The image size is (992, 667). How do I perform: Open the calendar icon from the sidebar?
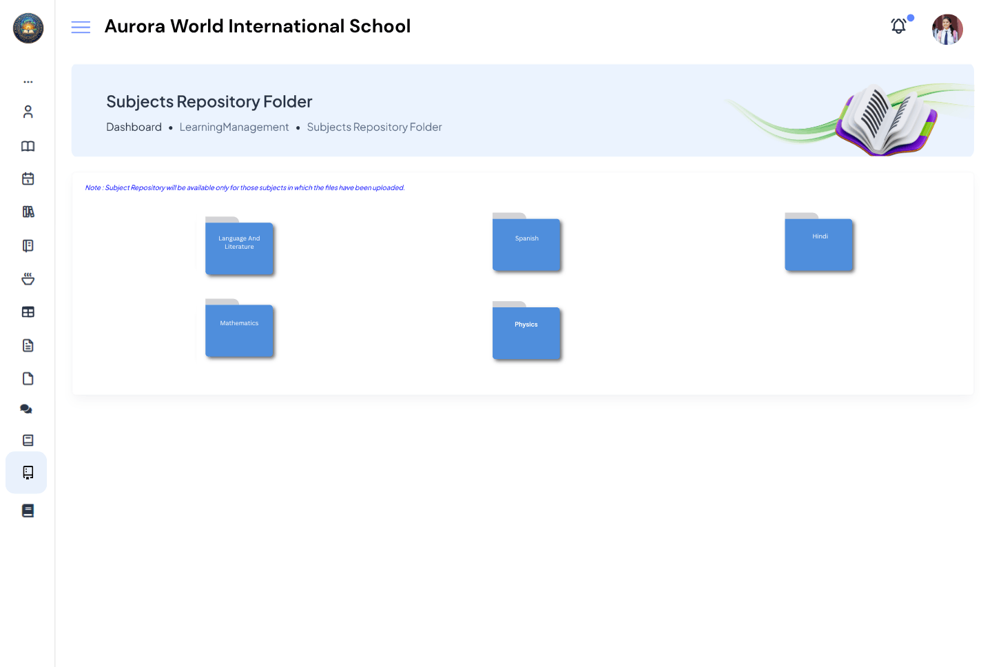(28, 178)
